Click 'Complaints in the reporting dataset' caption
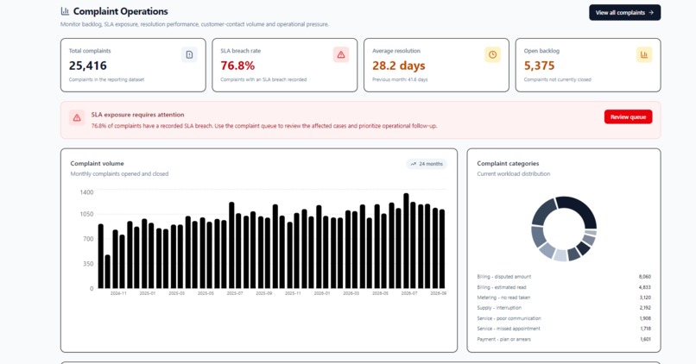696x364 pixels. (106, 80)
